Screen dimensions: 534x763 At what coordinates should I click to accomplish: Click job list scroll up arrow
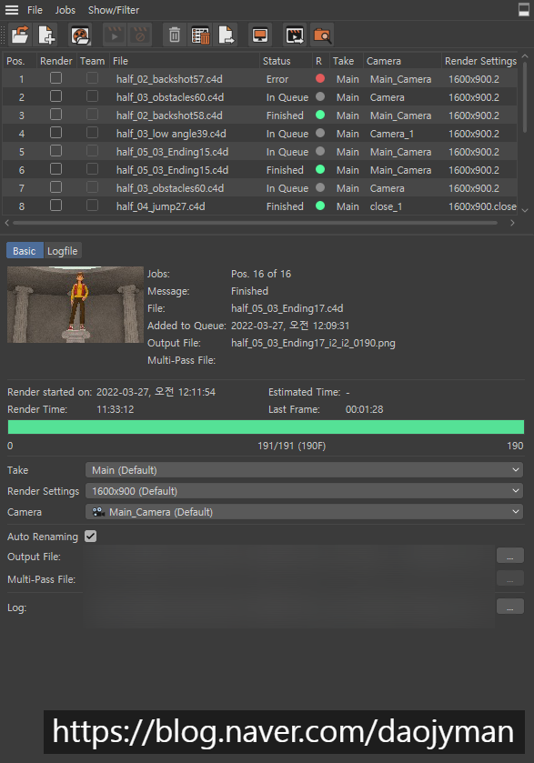coord(525,56)
